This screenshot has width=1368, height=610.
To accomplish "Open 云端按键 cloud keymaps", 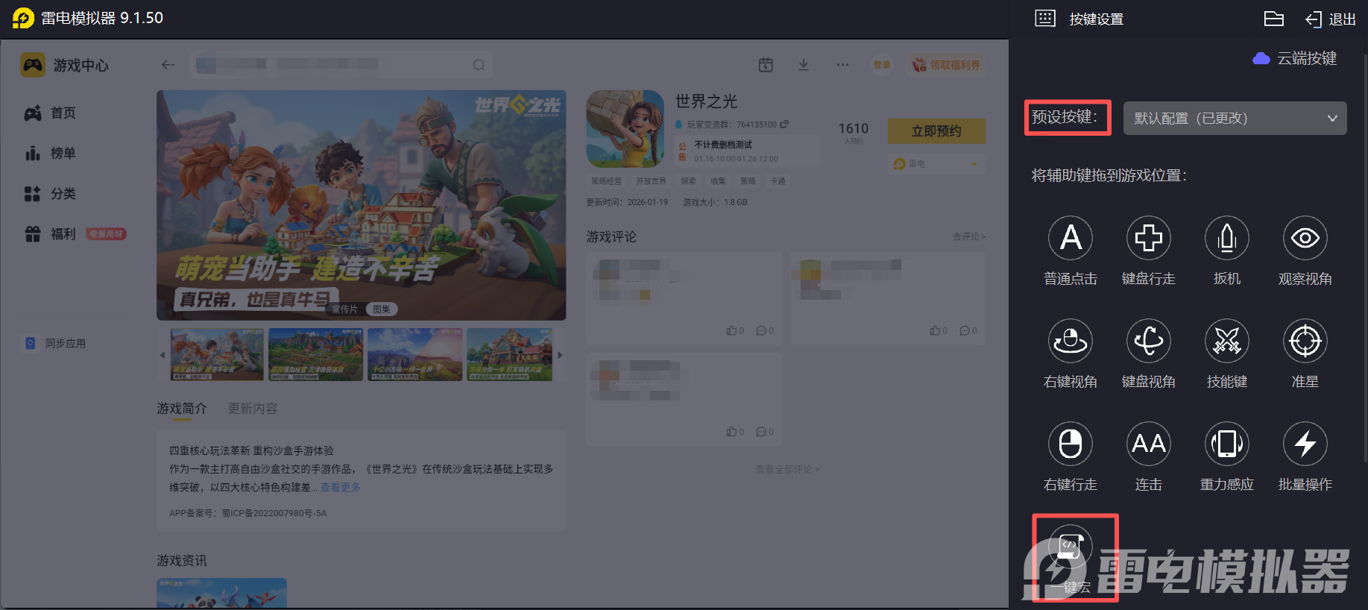I will 1295,58.
